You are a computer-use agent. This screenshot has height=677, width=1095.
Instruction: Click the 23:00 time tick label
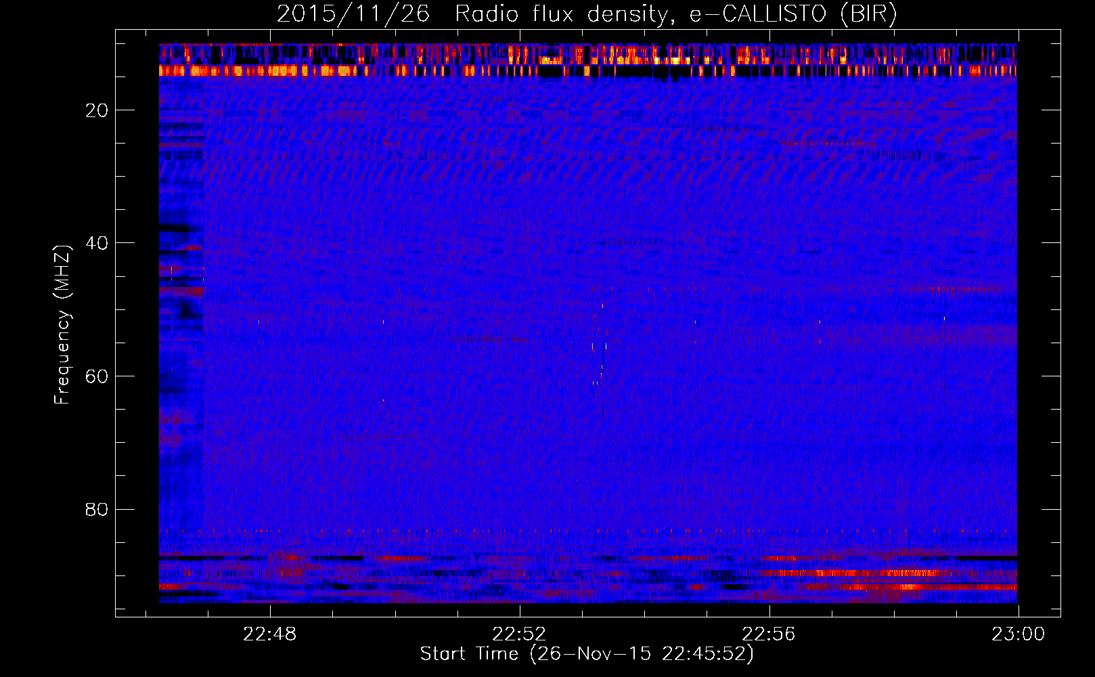point(1019,634)
